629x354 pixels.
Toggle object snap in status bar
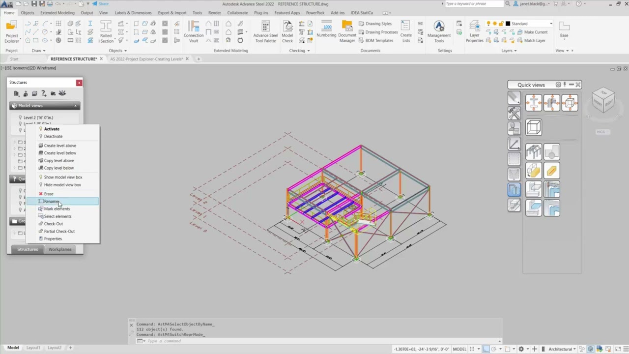coord(508,349)
